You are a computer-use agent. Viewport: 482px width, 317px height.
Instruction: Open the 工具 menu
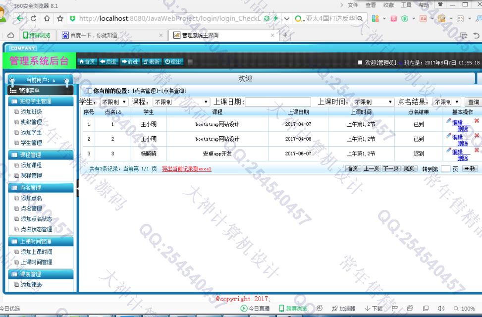coord(406,5)
